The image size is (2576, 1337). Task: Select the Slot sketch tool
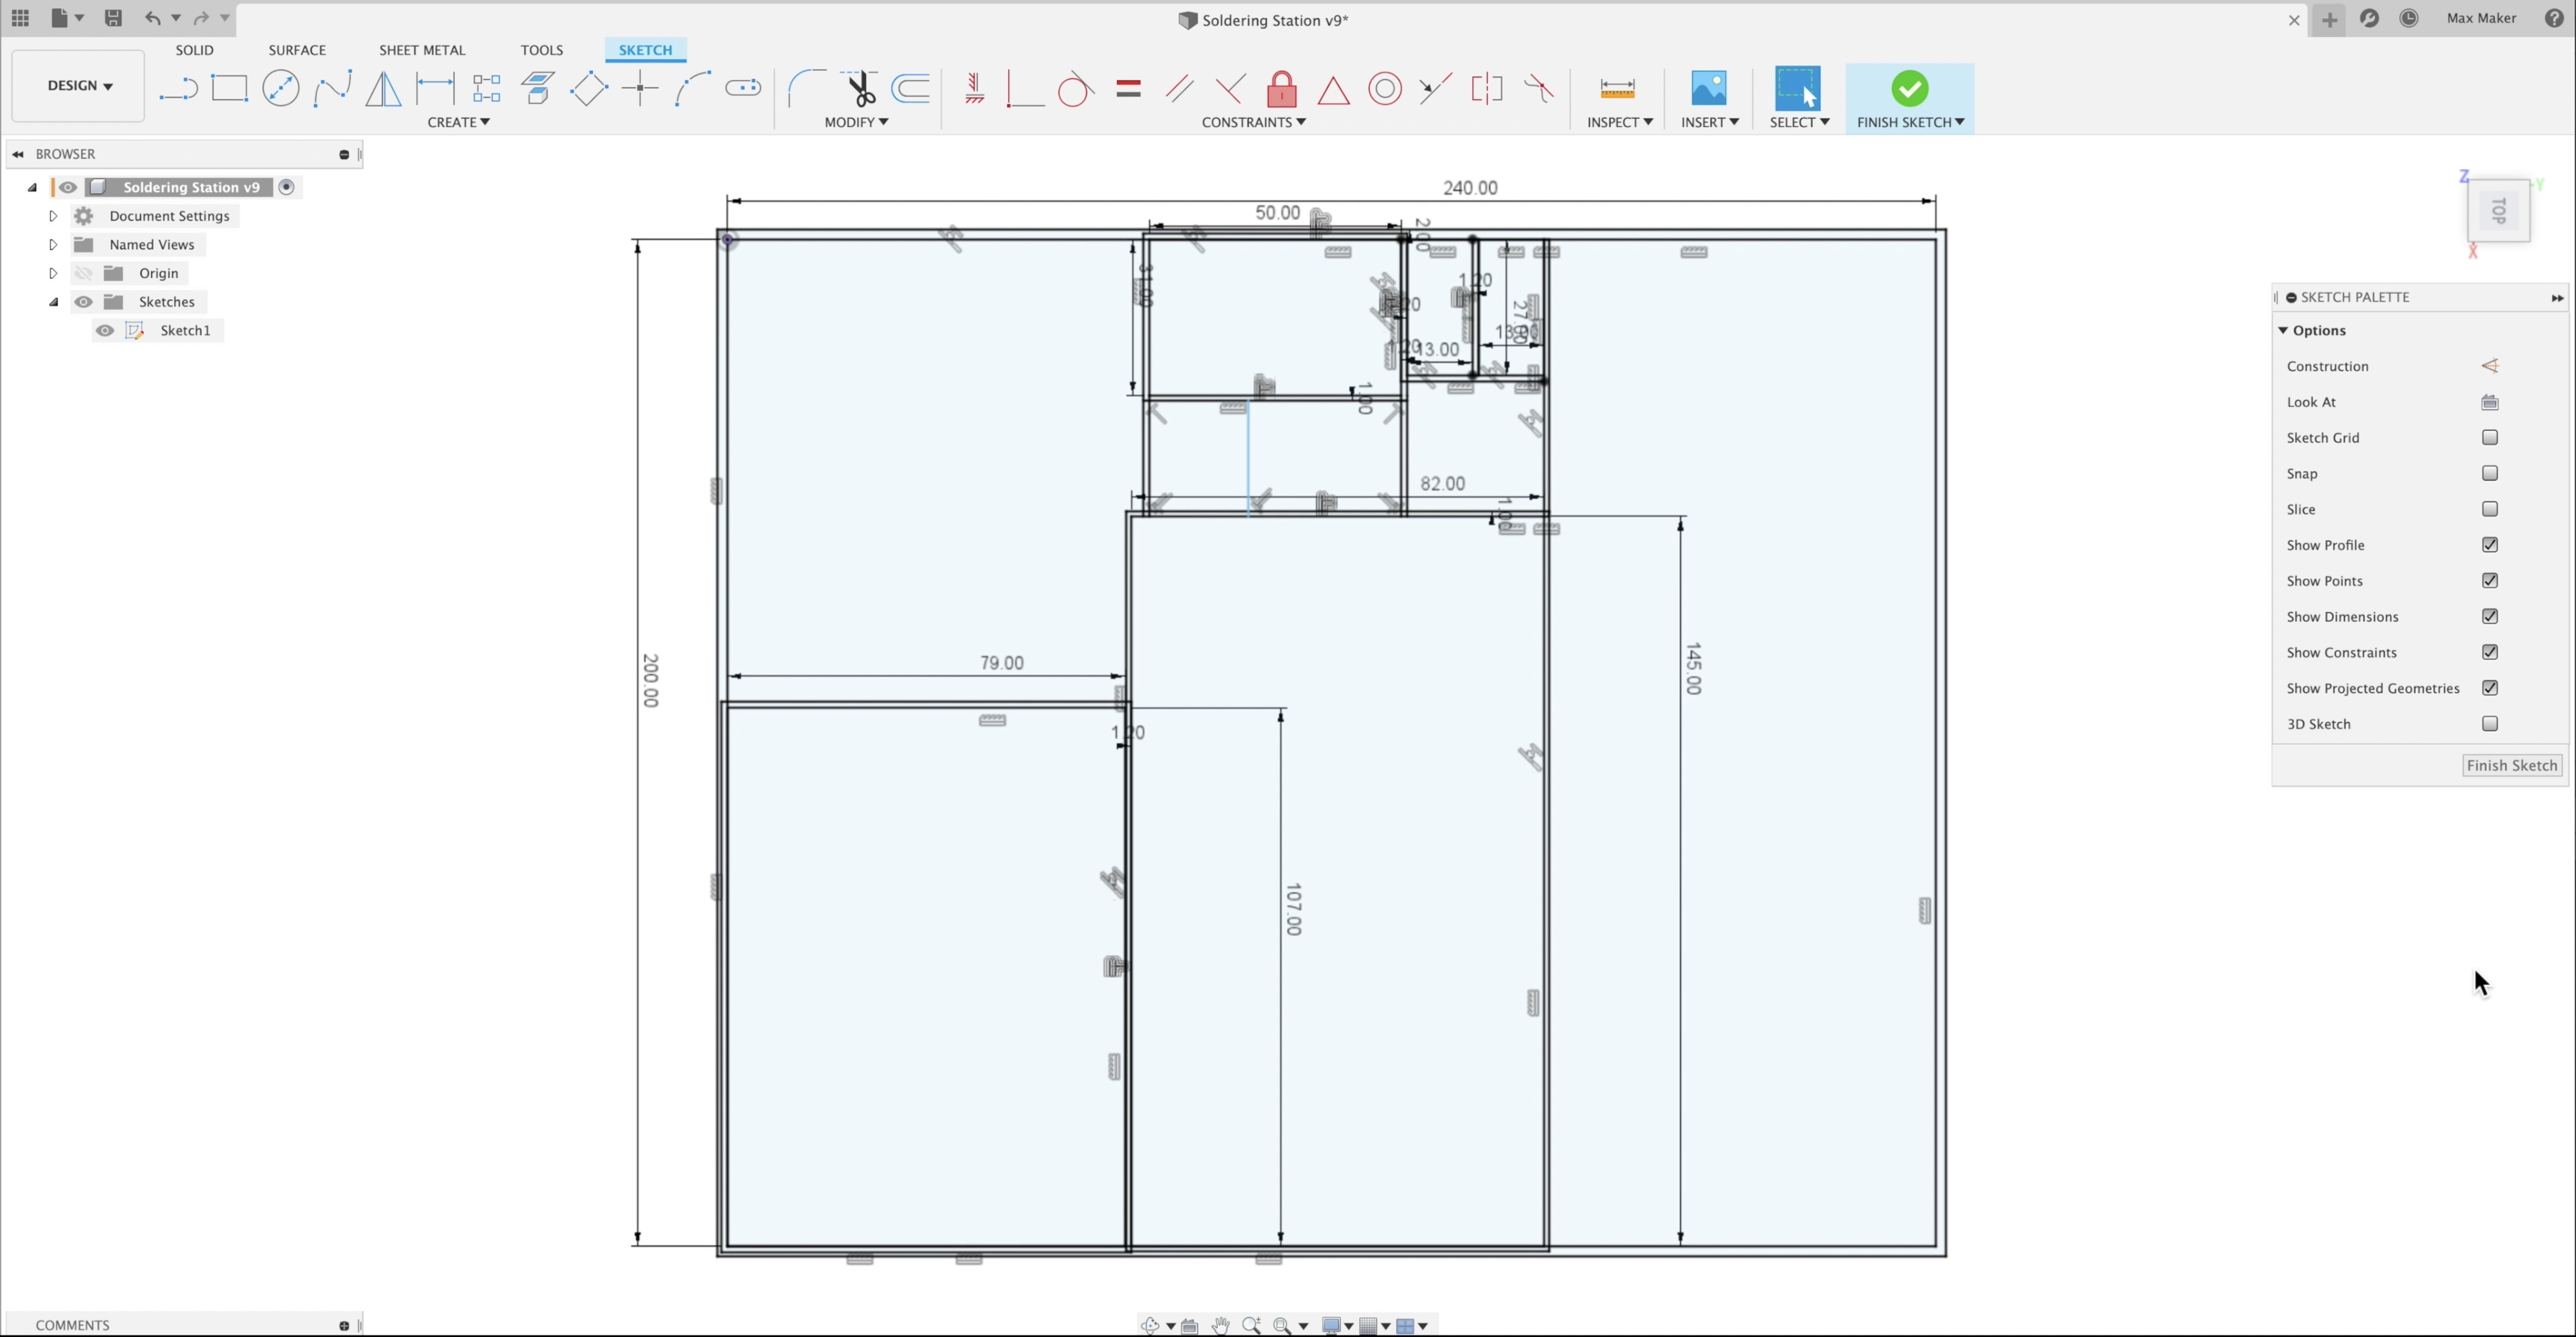pos(743,89)
